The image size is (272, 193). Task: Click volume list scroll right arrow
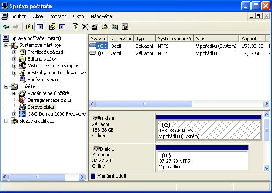[x=266, y=104]
